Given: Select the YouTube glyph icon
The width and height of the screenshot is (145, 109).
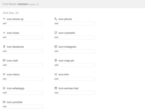Looking at the screenshot, I should click(x=4, y=102).
